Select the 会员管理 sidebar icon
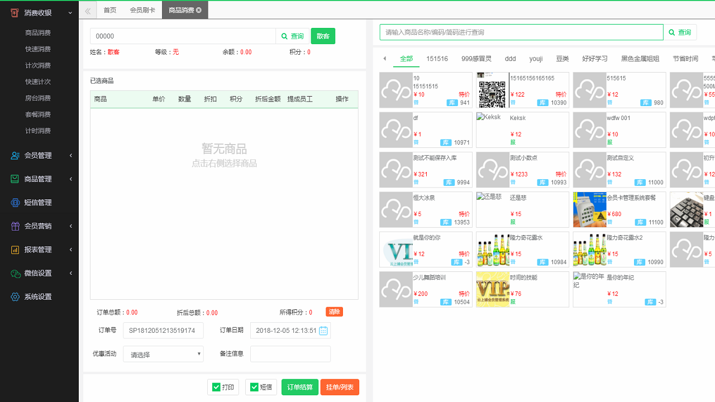The height and width of the screenshot is (402, 715). pyautogui.click(x=14, y=155)
